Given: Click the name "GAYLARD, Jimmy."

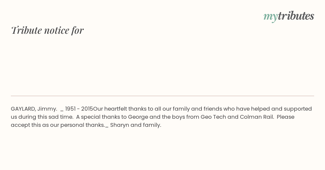Looking at the screenshot, I should tap(34, 109).
